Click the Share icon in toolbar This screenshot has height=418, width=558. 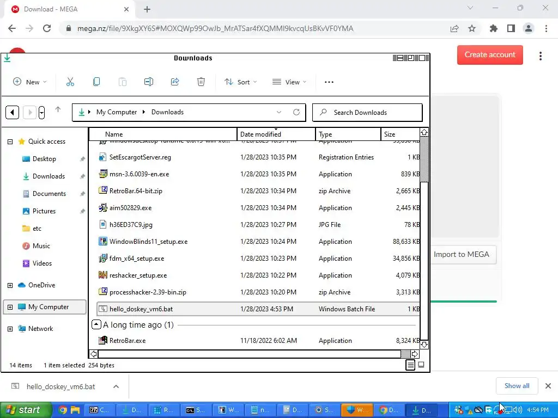pos(175,82)
